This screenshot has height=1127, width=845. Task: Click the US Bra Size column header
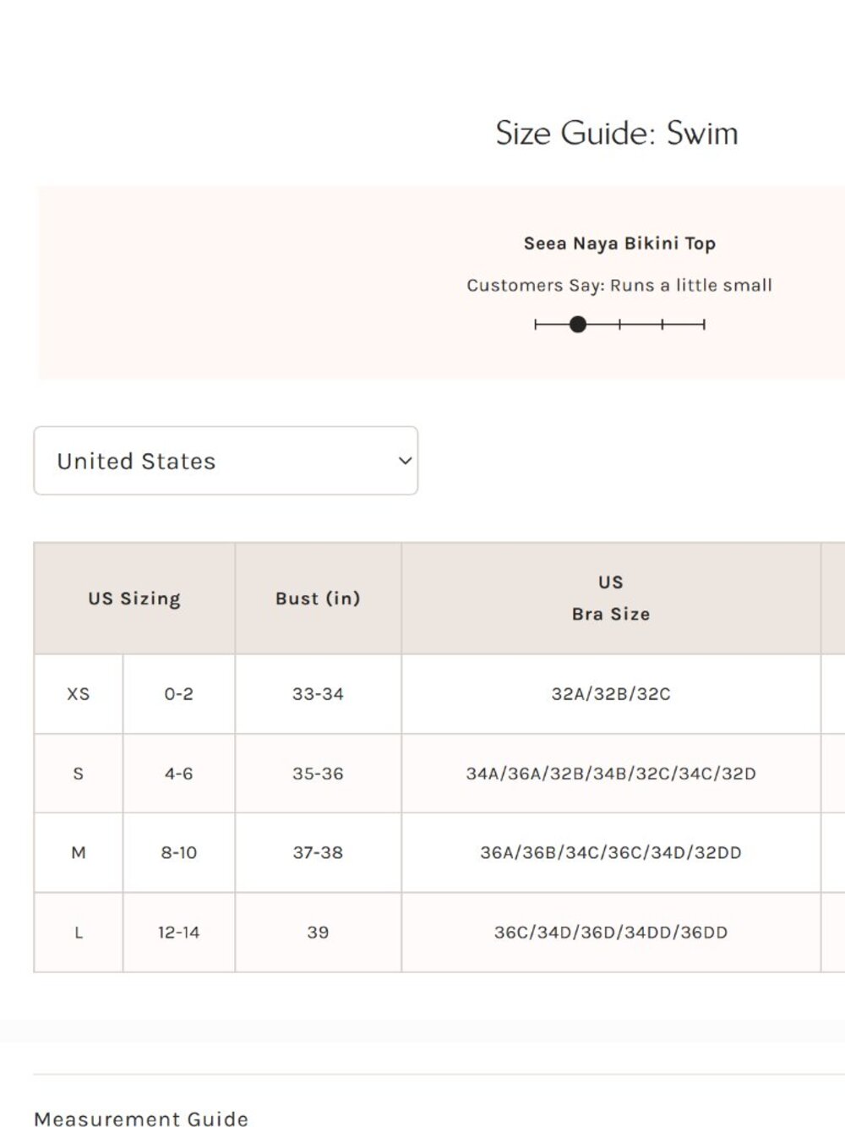coord(611,599)
